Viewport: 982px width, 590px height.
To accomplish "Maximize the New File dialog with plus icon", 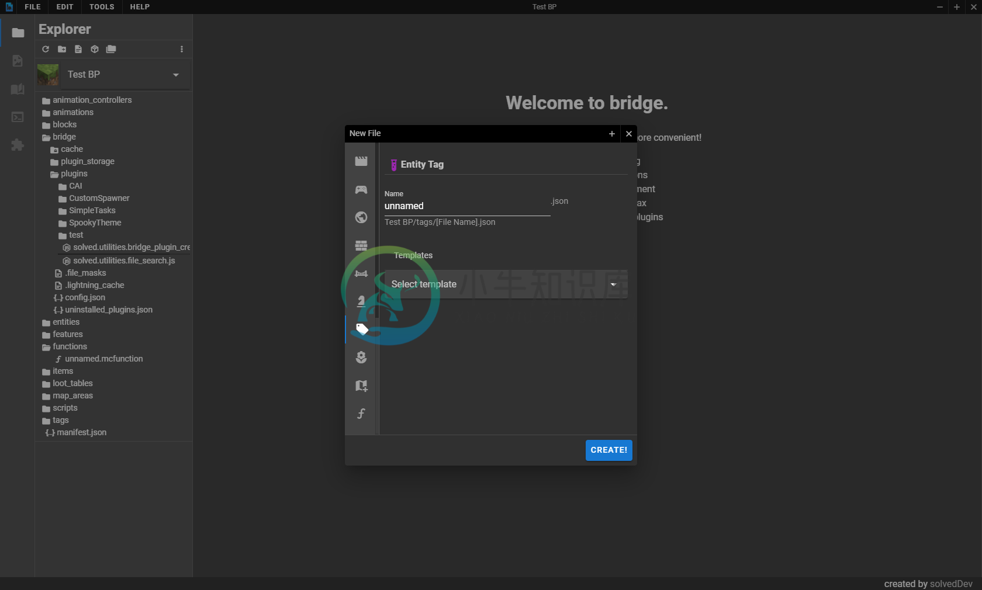I will [612, 134].
